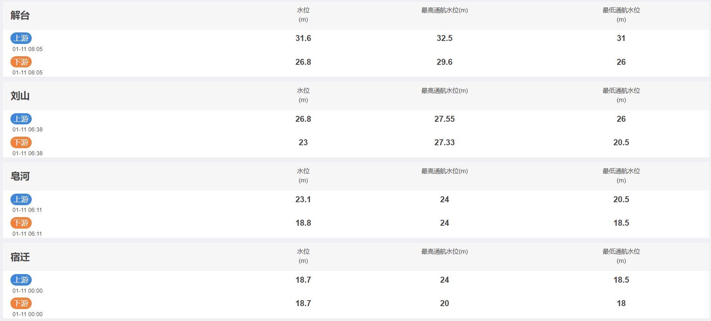This screenshot has width=711, height=321.
Task: Click the 刘山 station heading
Action: pyautogui.click(x=20, y=96)
